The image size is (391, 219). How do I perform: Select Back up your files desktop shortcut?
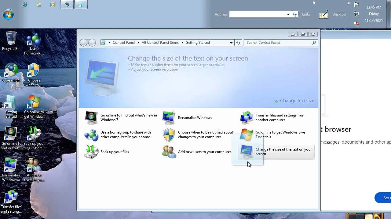pyautogui.click(x=34, y=138)
